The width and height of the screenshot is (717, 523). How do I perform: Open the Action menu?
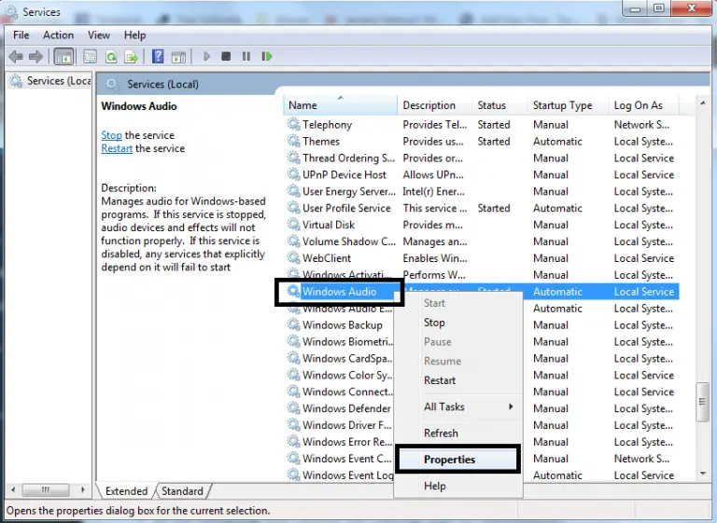coord(58,35)
